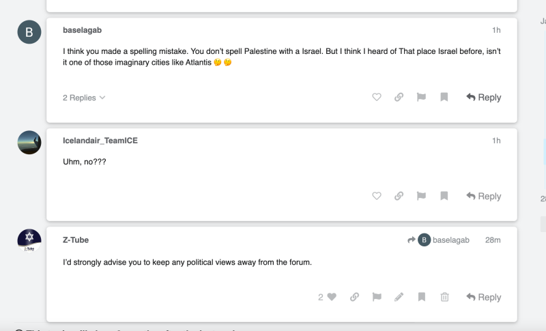Open Z-Tube's Star of David avatar

click(x=29, y=240)
